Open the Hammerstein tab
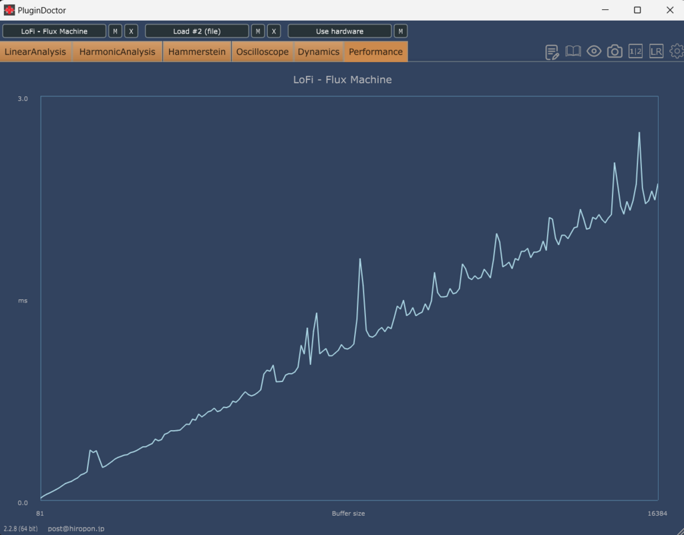 (x=197, y=52)
